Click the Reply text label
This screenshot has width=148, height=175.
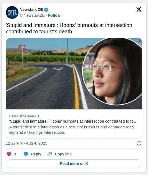pos(36,154)
